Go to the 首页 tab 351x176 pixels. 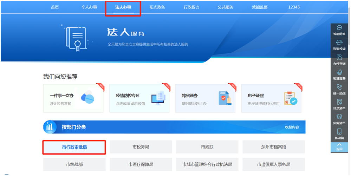tap(54, 7)
